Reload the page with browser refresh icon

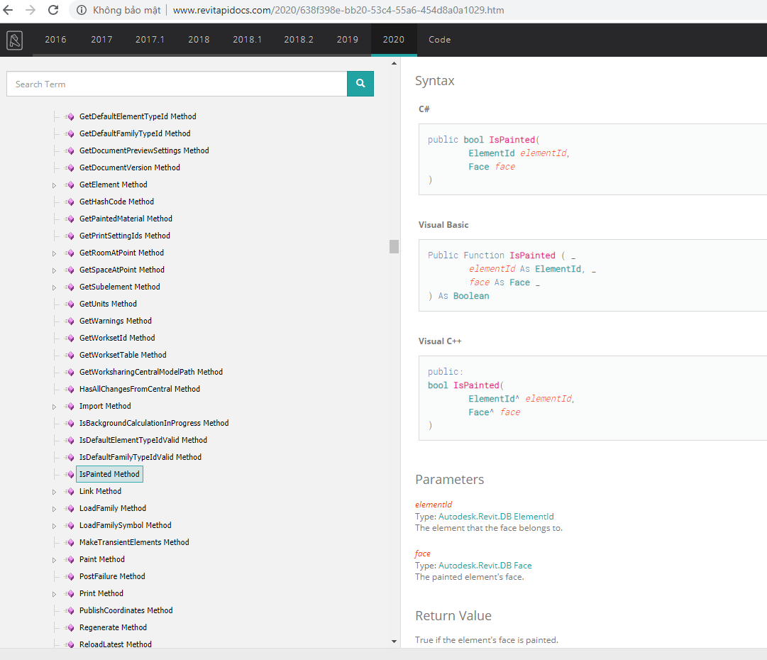pos(53,11)
